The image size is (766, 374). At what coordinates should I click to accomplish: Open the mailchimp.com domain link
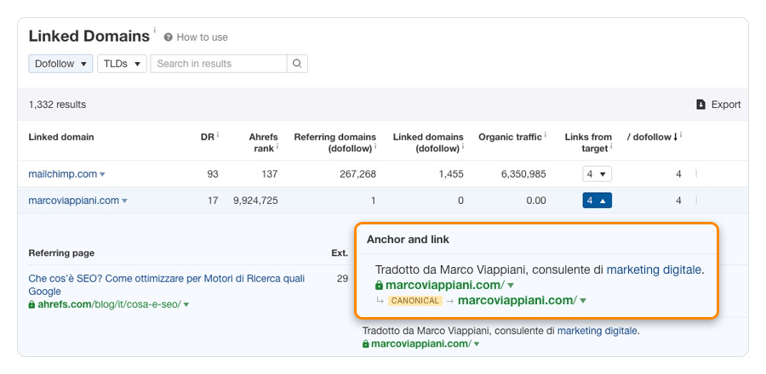click(62, 174)
